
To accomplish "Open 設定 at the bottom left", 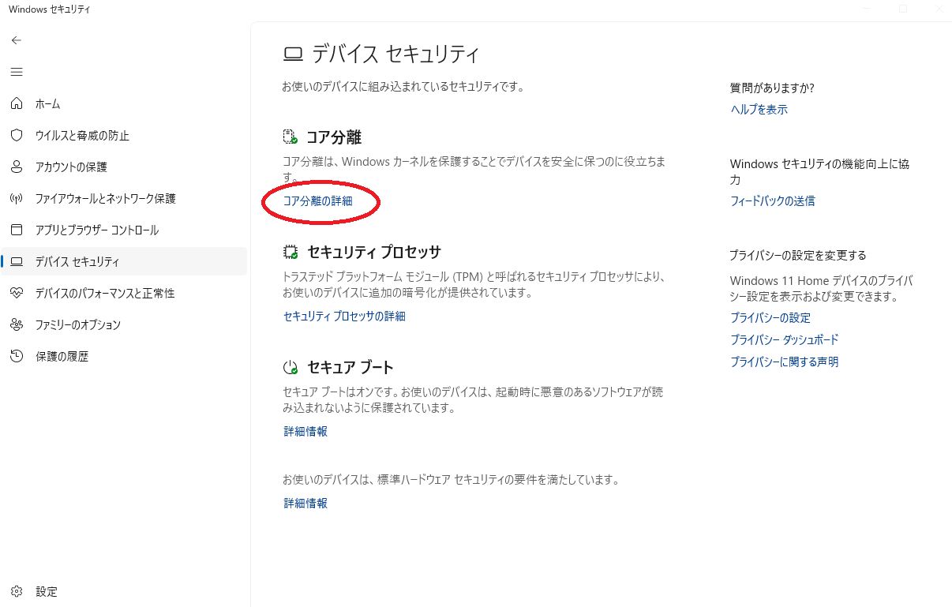I will coord(46,591).
